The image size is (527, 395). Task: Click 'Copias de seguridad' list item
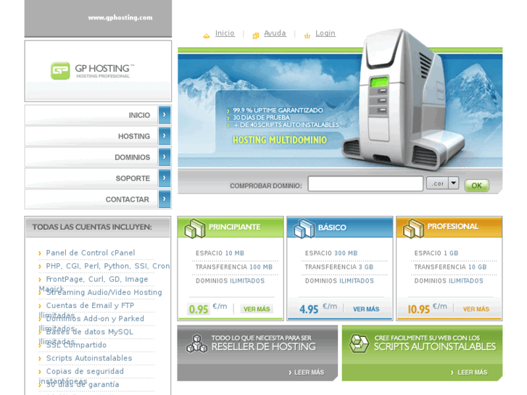point(85,371)
